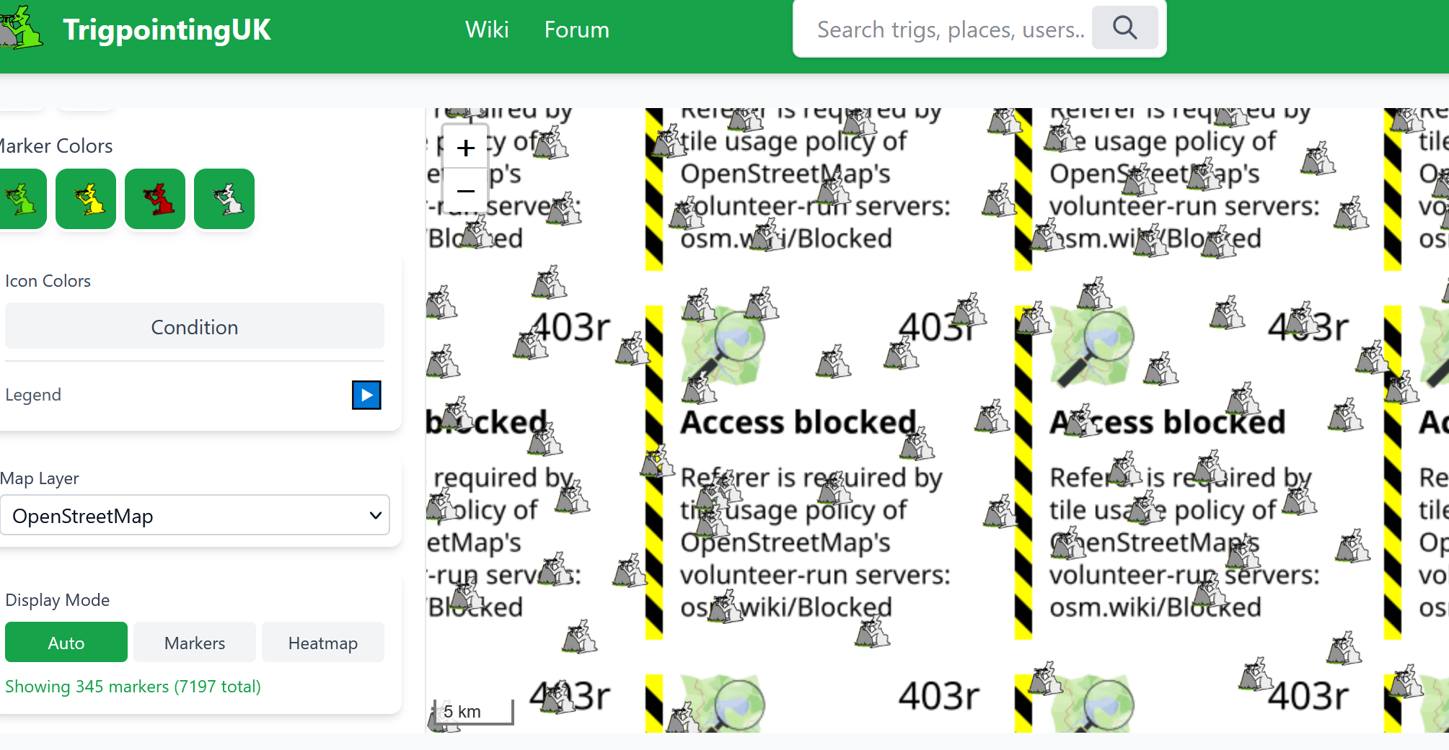Select the red marker color icon
The image size is (1449, 750).
pyautogui.click(x=155, y=199)
